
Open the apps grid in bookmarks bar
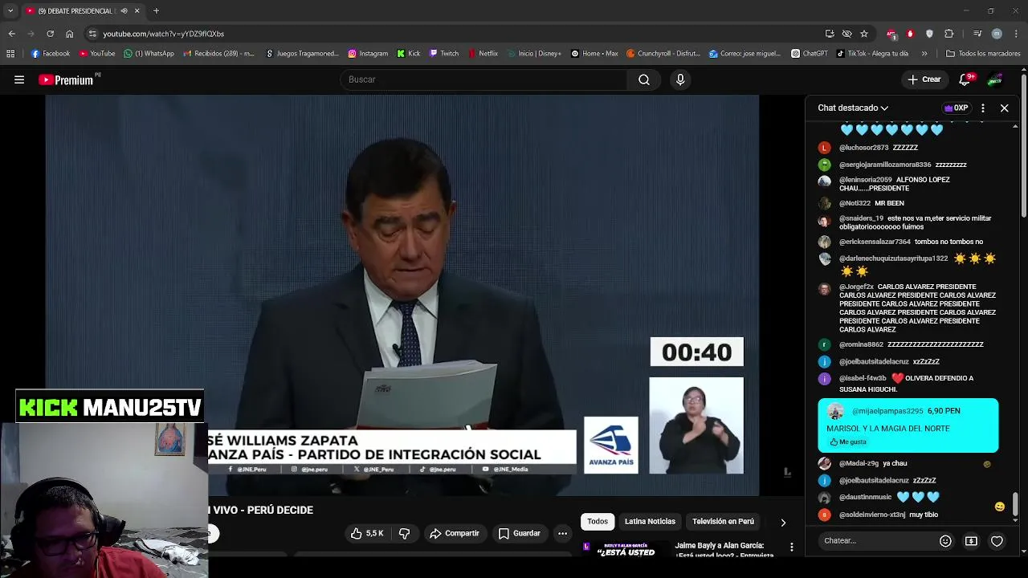coord(10,54)
